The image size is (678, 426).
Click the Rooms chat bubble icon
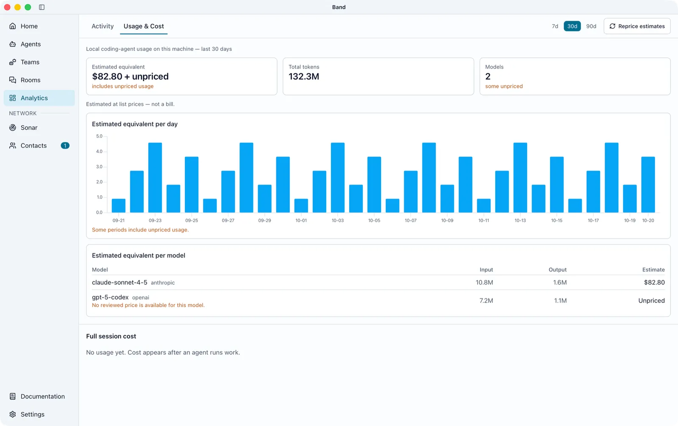(x=13, y=80)
